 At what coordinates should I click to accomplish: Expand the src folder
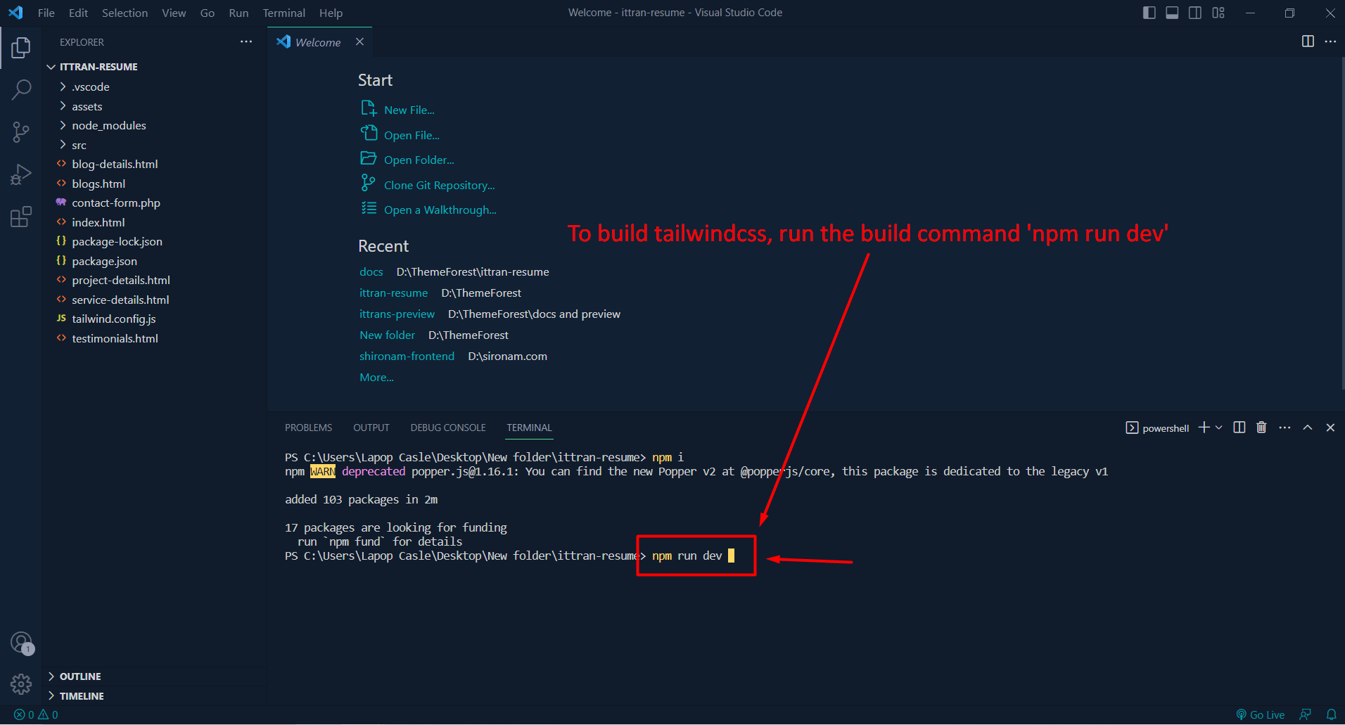[155, 145]
